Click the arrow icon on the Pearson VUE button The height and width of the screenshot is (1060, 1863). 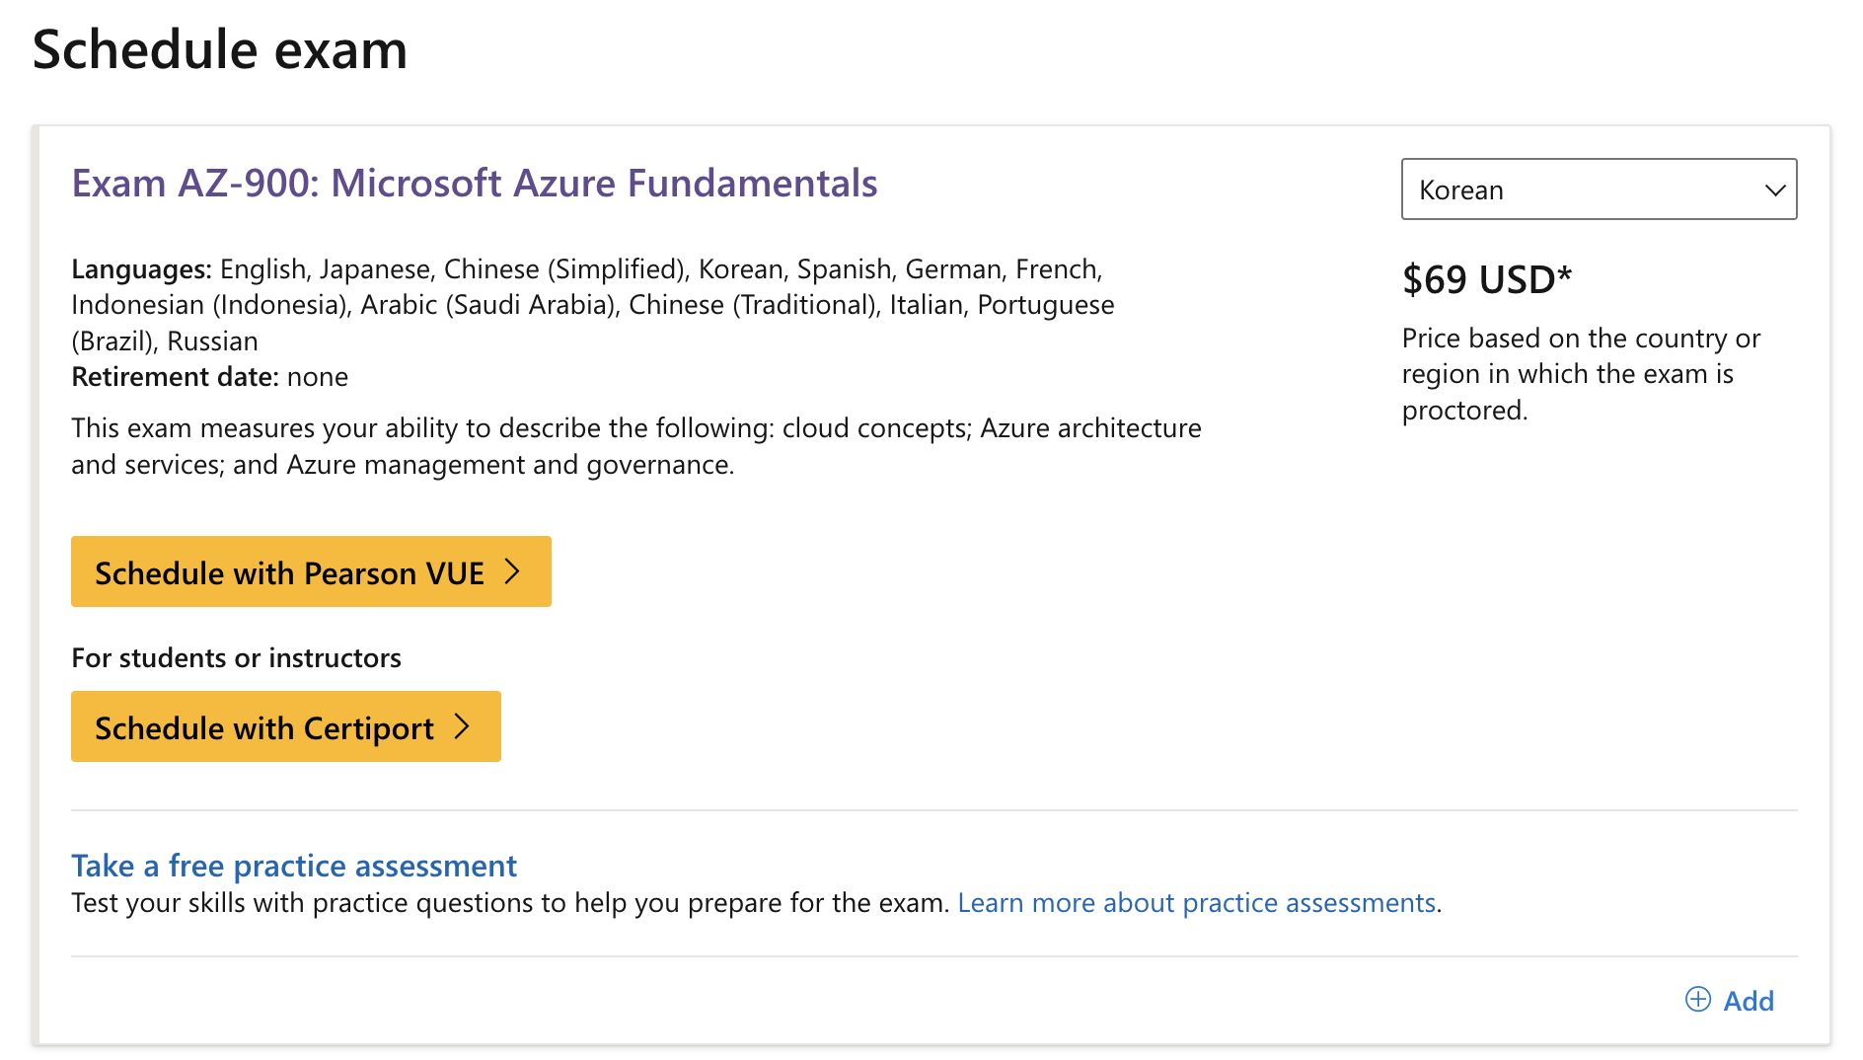coord(512,571)
